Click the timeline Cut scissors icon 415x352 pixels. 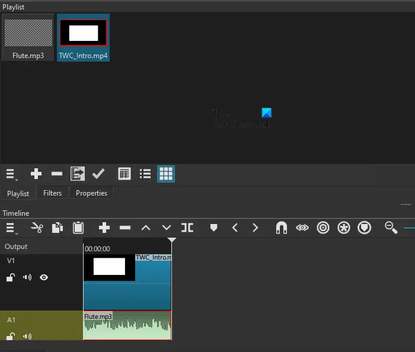(x=37, y=228)
